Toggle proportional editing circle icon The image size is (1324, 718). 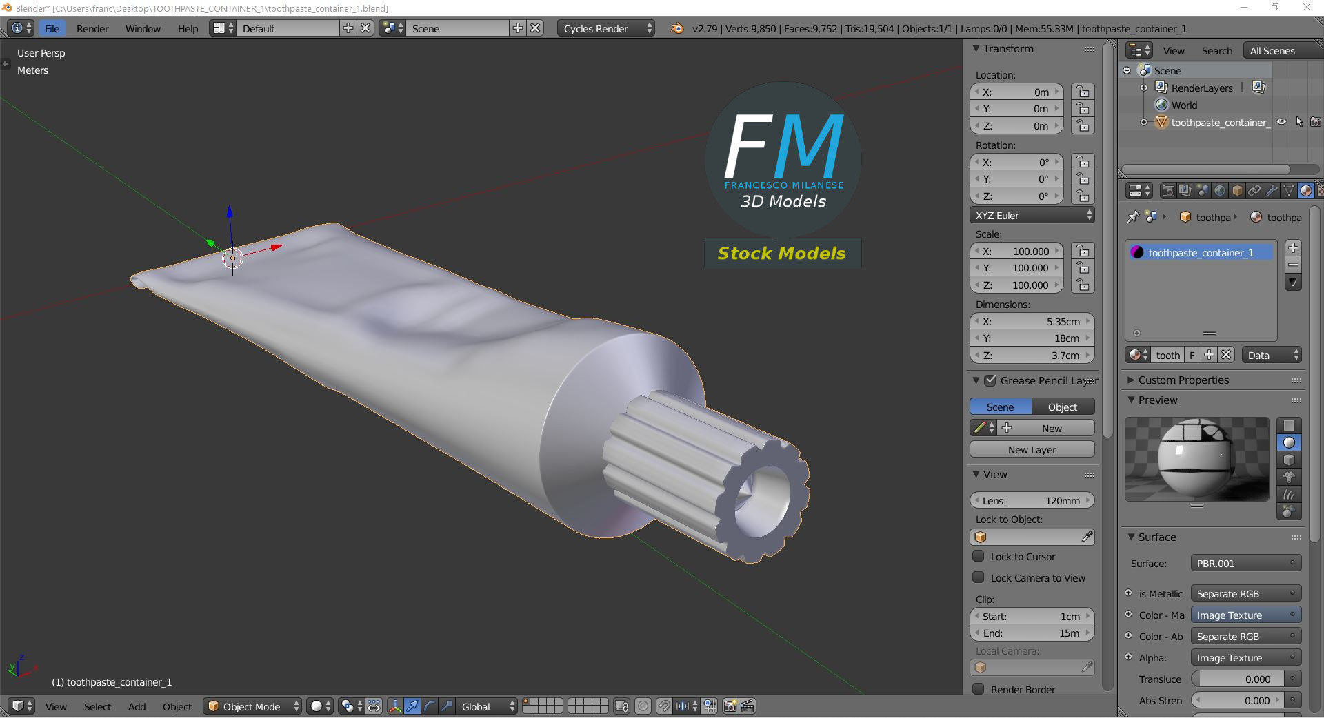[643, 706]
